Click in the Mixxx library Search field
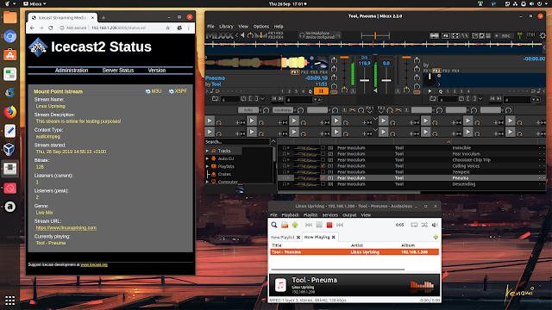 point(237,141)
